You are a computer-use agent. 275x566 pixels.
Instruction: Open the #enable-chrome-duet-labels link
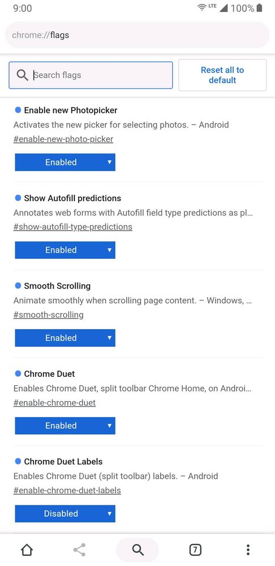pos(67,491)
